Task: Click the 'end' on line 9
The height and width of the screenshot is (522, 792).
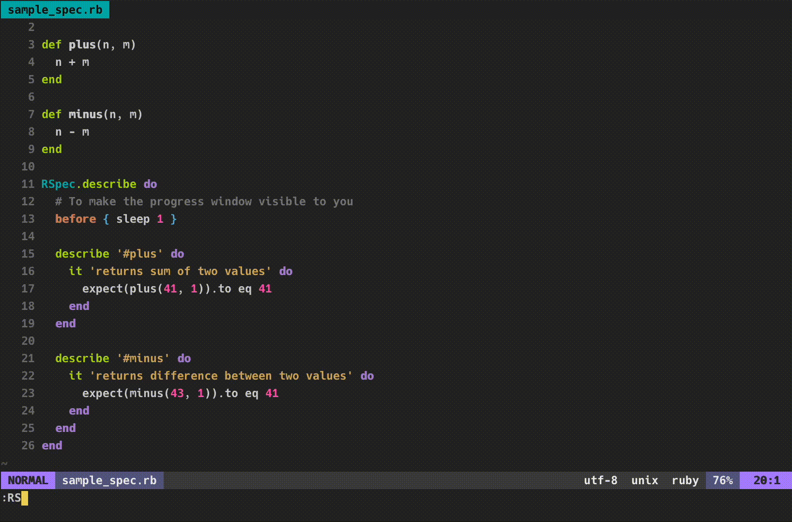Action: (x=52, y=149)
